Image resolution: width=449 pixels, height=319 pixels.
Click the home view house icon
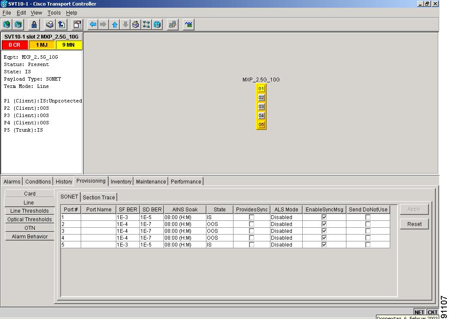136,24
